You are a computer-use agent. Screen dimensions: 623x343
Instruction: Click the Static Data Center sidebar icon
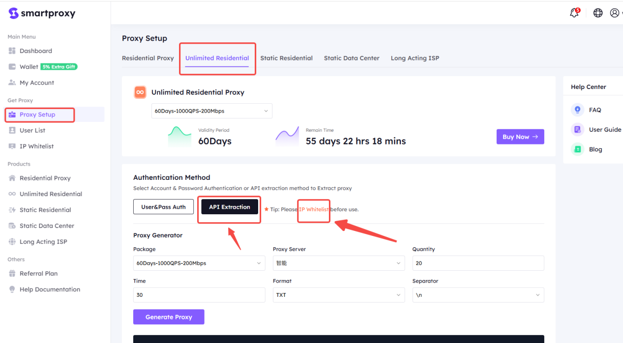12,226
